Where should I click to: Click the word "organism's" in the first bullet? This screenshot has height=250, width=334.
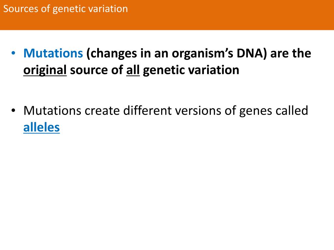tap(203, 54)
